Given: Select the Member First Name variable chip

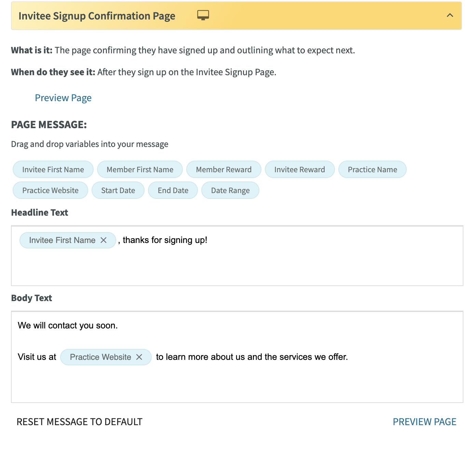Looking at the screenshot, I should [x=140, y=170].
